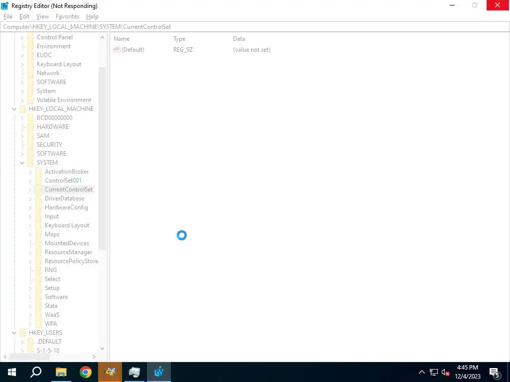Select the Volatile Environment key
The image size is (510, 382).
tap(64, 99)
